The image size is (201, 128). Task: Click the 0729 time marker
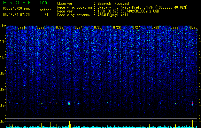click(x=174, y=28)
